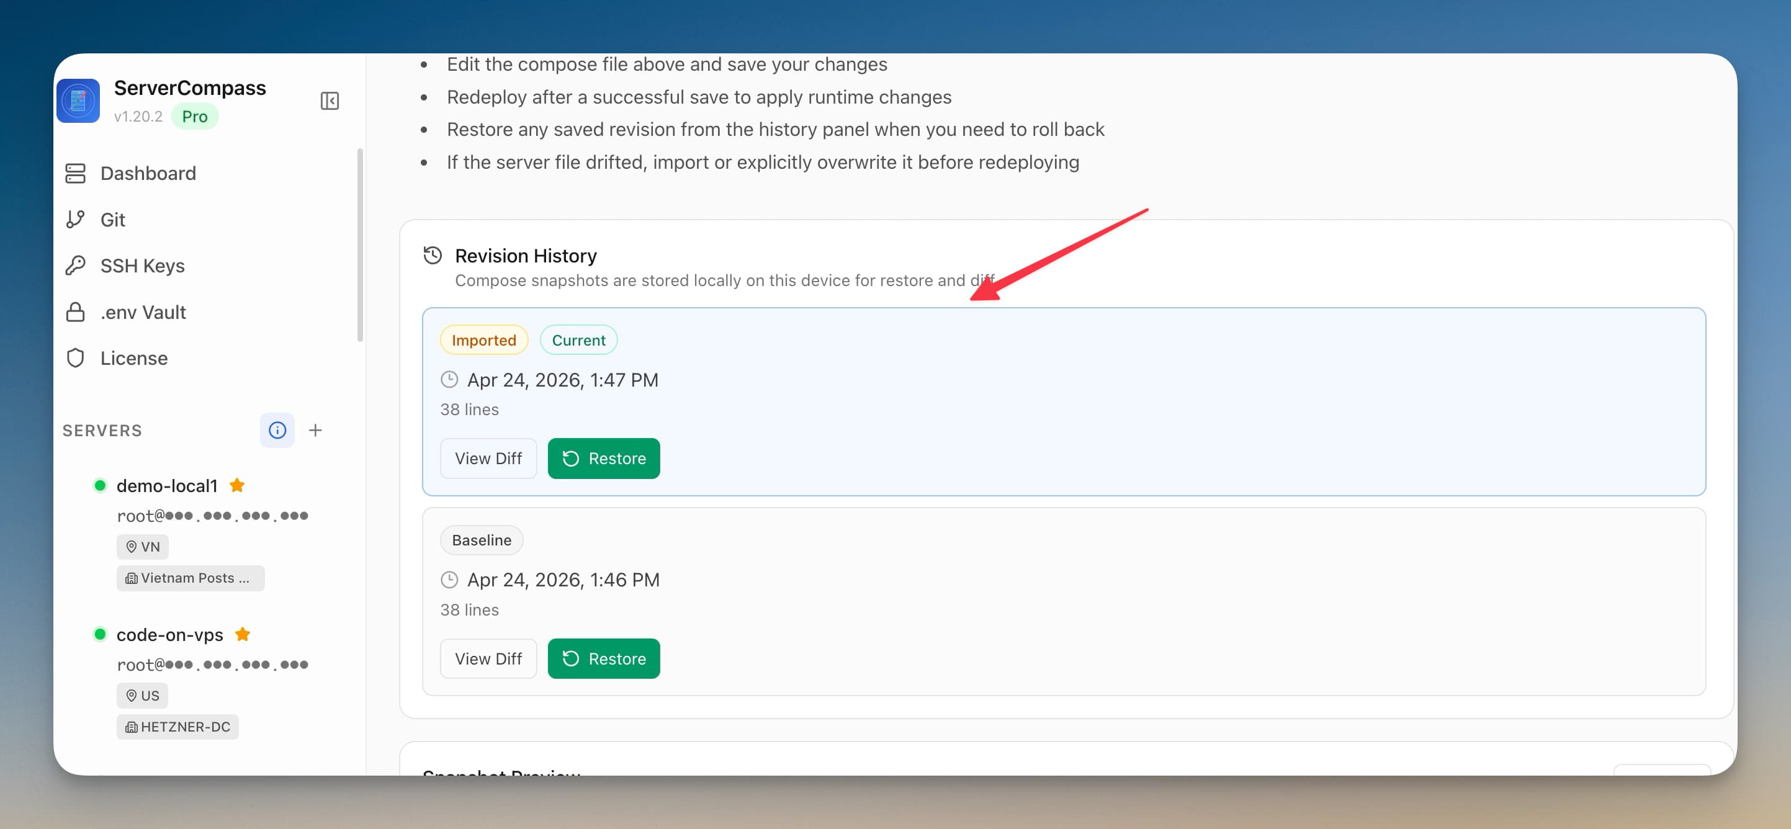View Diff for the Imported revision
The height and width of the screenshot is (829, 1791).
pyautogui.click(x=488, y=459)
